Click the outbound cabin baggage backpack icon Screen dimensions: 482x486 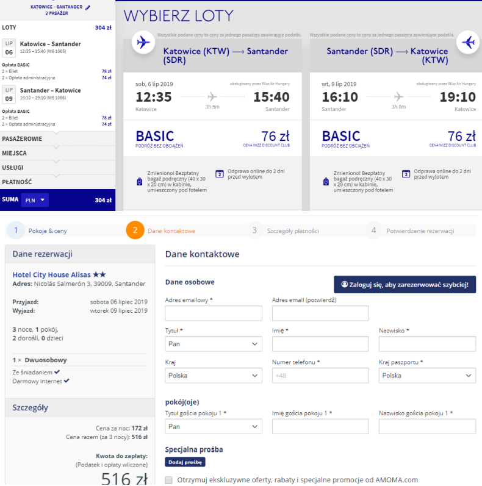(x=140, y=181)
